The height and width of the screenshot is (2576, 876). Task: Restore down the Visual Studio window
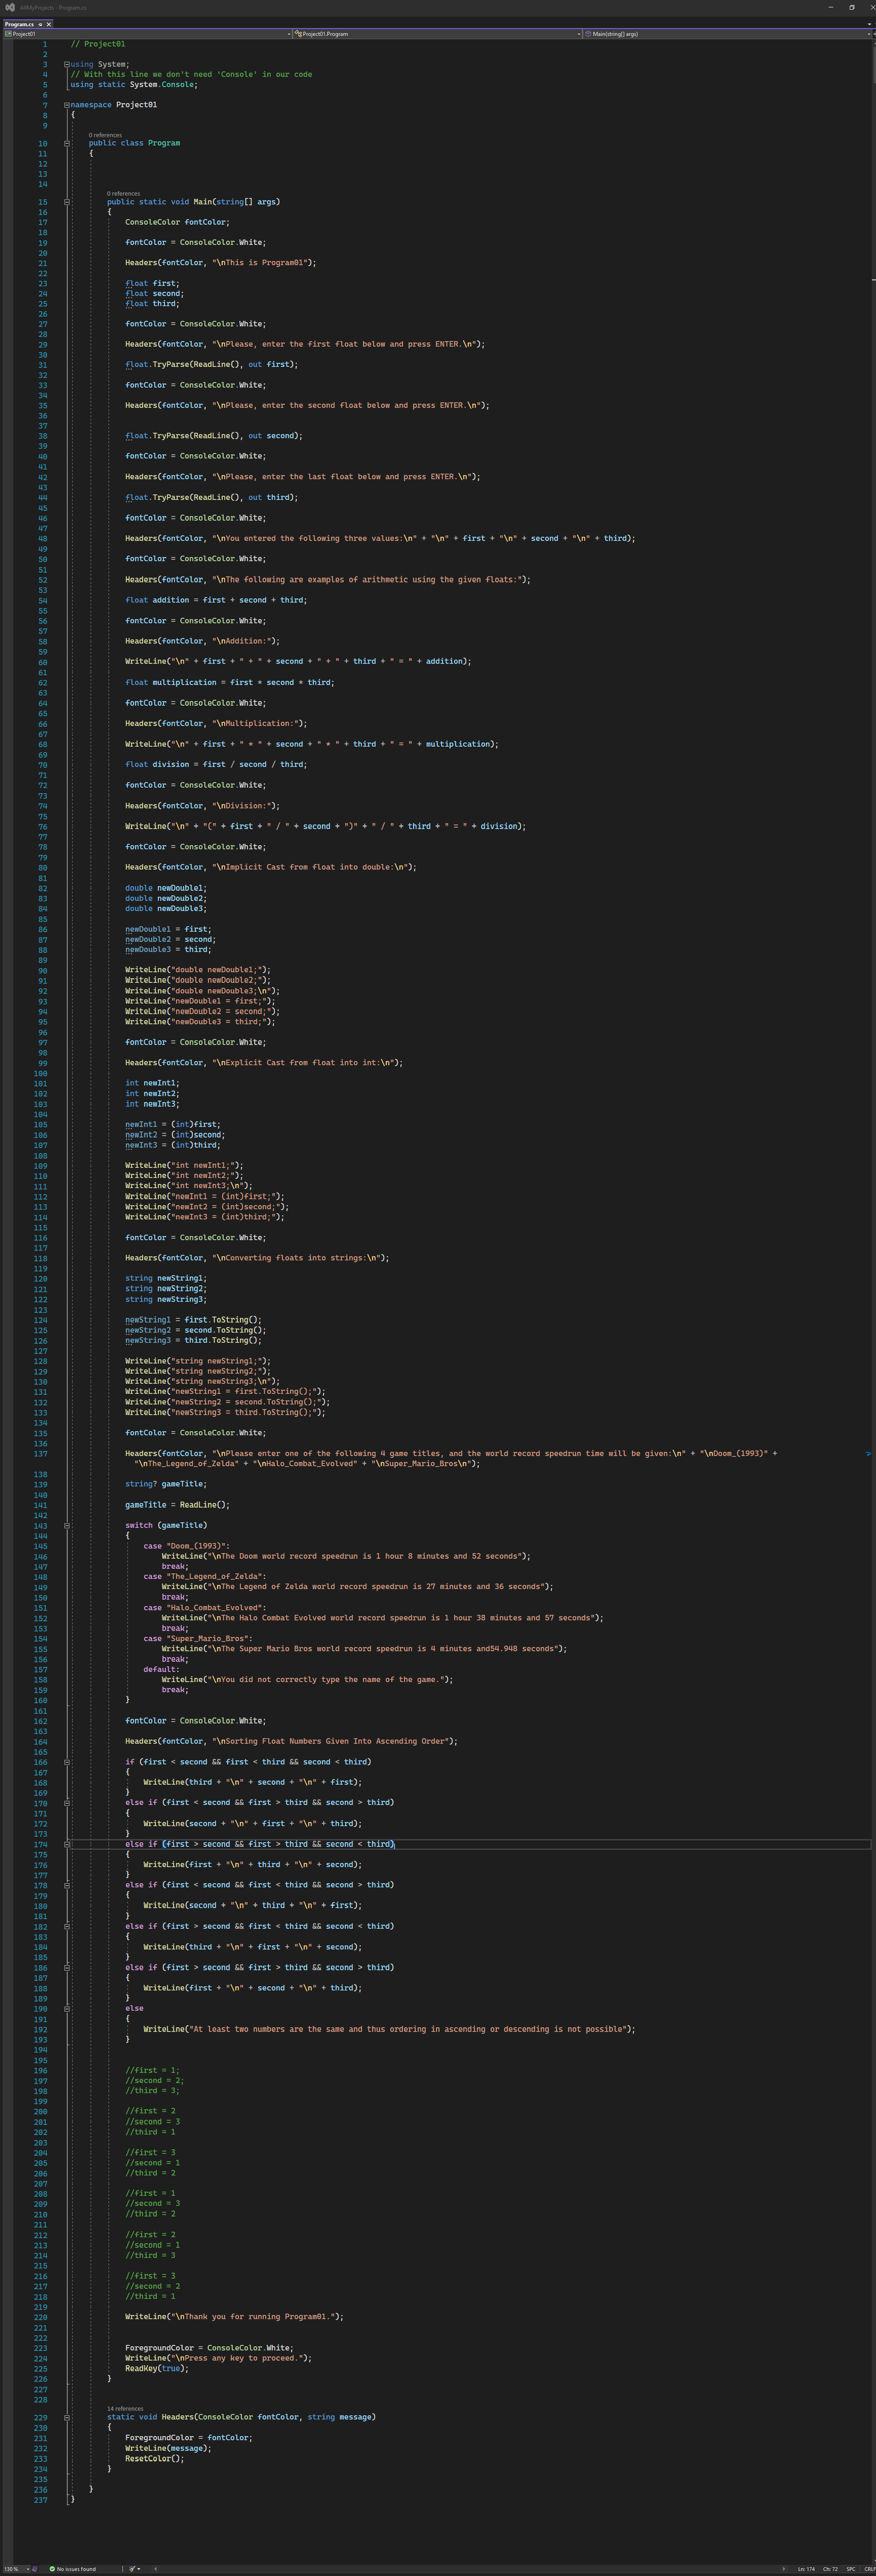(851, 7)
